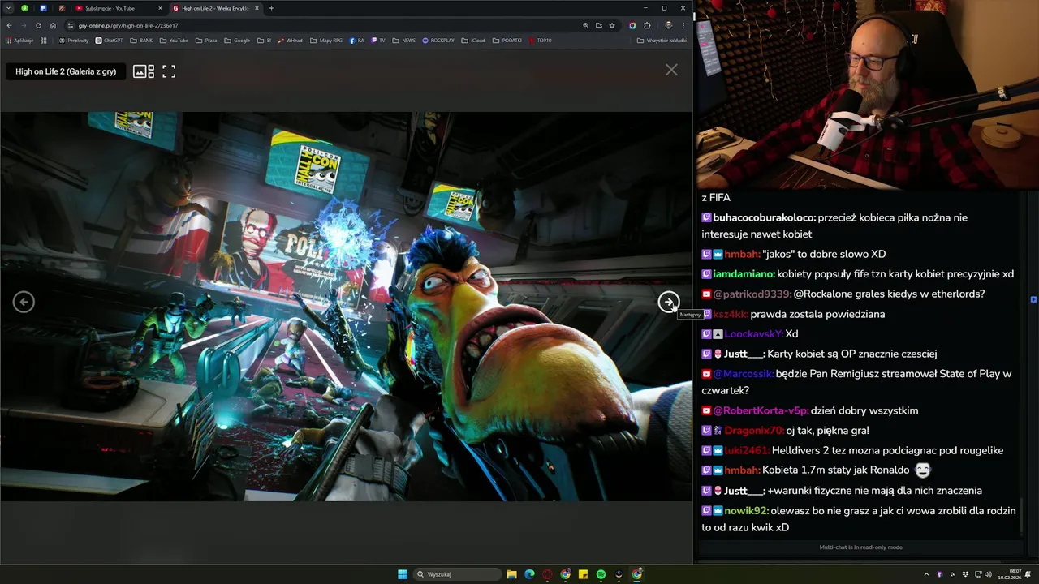Go to the previous gallery image arrow

pos(24,302)
